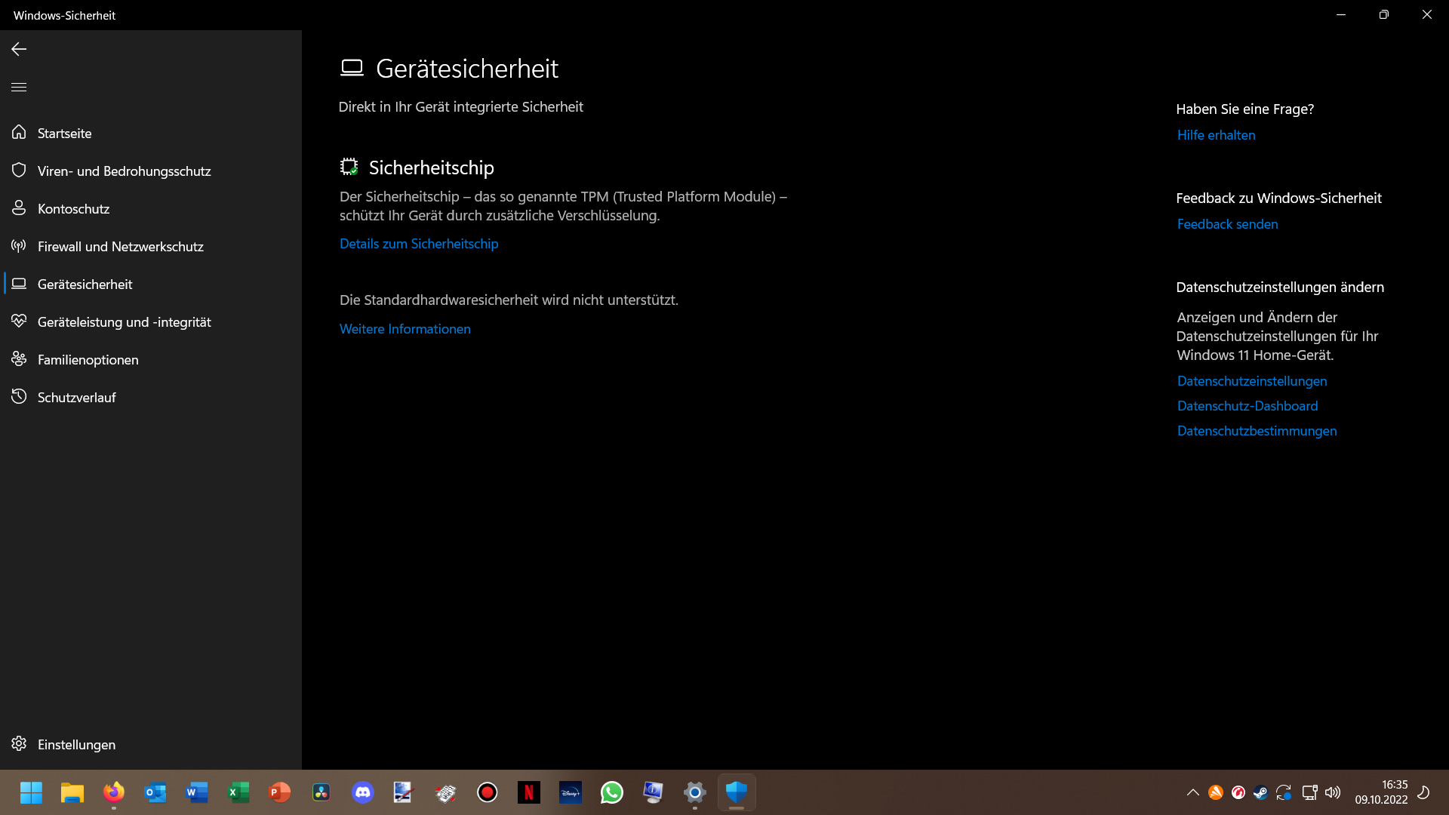Open Schutzverlauf history icon

click(x=19, y=397)
